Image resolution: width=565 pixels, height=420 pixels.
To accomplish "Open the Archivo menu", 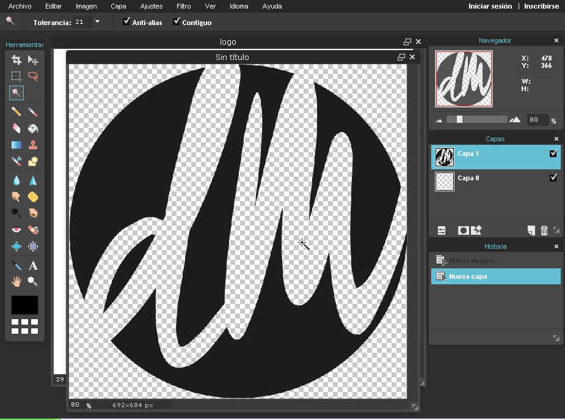I will 20,6.
